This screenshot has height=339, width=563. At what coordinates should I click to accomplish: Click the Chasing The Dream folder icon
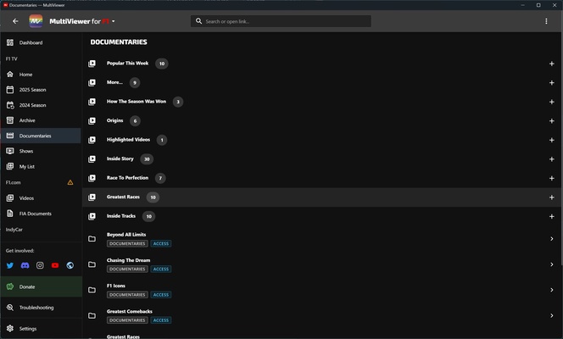pos(92,264)
